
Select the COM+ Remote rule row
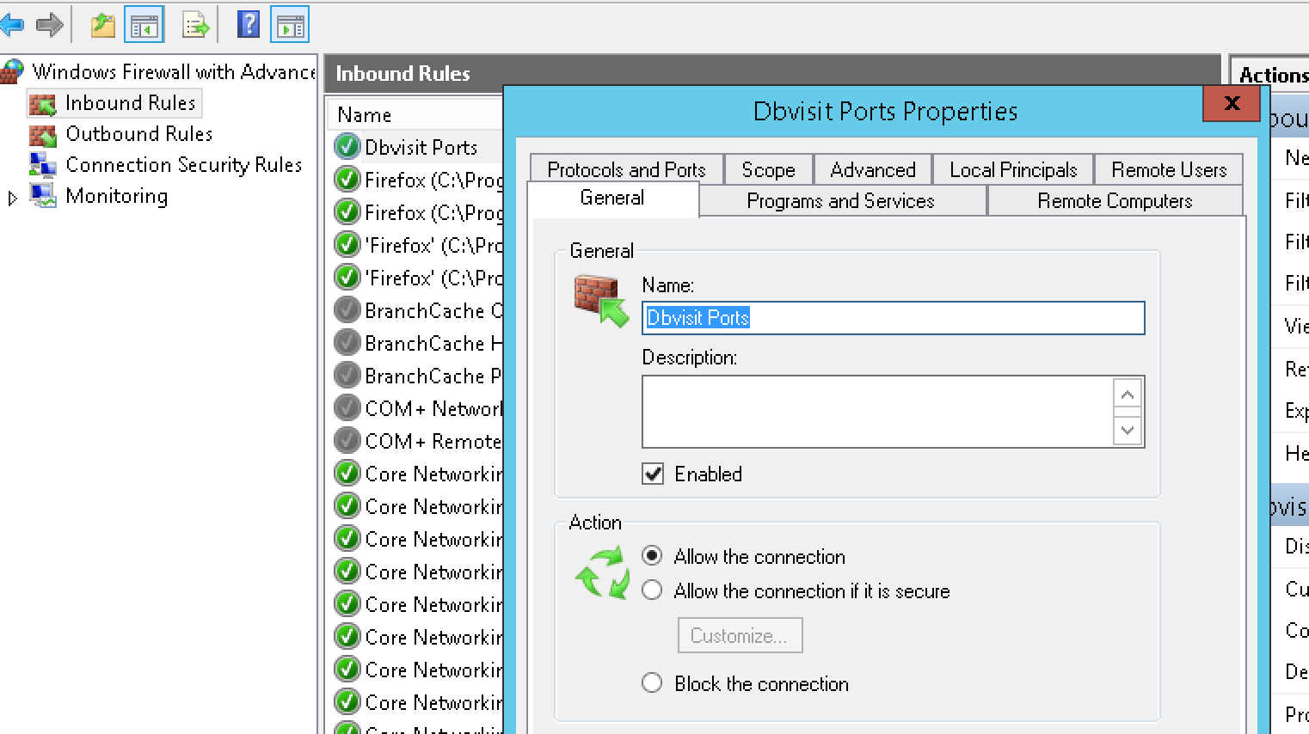pos(415,441)
